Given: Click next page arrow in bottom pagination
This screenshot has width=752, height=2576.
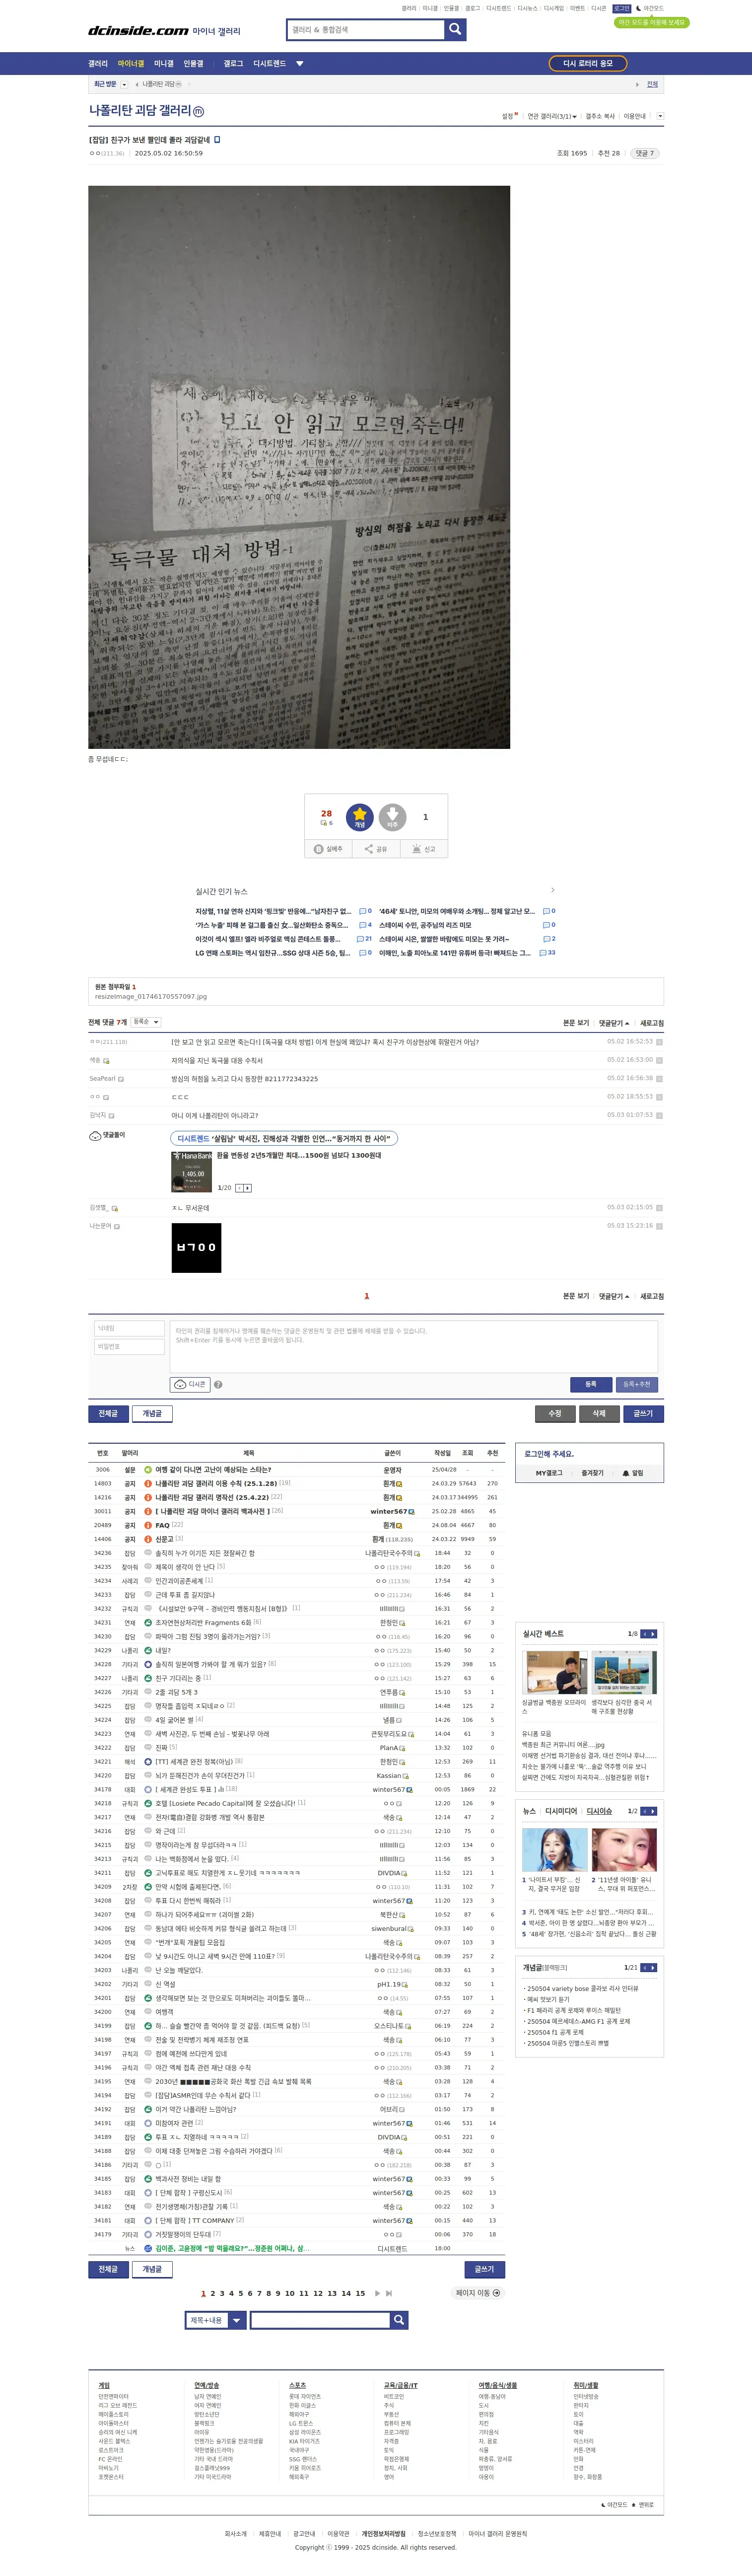Looking at the screenshot, I should coord(377,2293).
